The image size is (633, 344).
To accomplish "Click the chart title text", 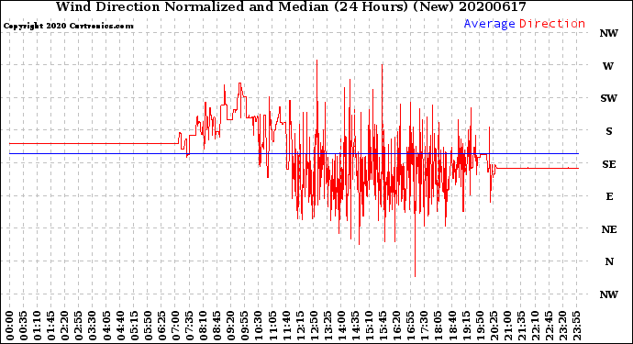I will [x=291, y=6].
